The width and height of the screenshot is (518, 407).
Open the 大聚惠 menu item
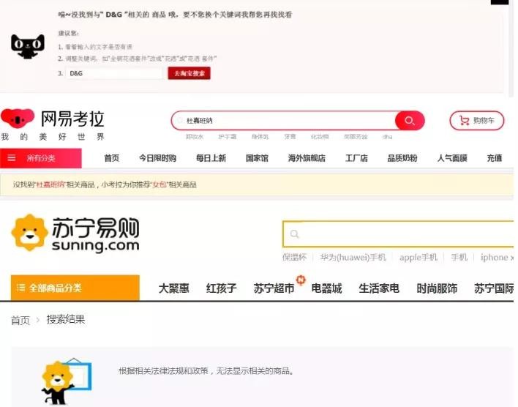(174, 288)
